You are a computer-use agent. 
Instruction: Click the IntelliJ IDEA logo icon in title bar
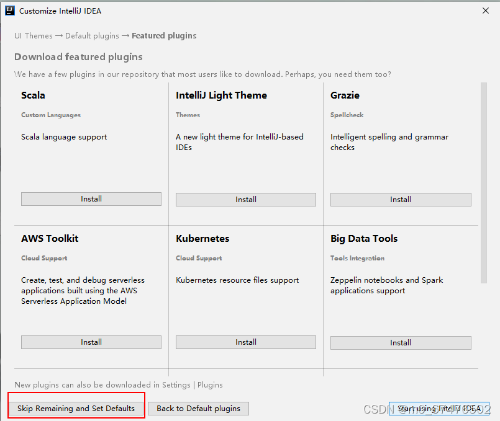tap(10, 11)
